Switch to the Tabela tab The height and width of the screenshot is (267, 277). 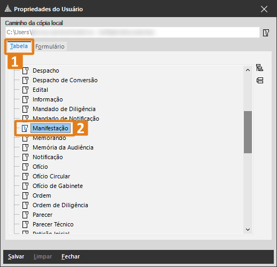(x=19, y=46)
